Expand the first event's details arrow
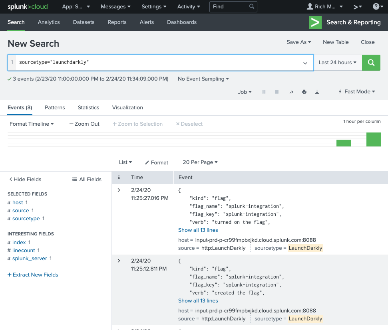388x330 pixels. 119,190
